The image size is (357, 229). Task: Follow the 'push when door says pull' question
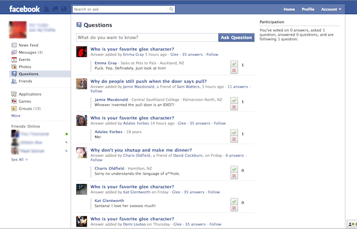pos(96,91)
